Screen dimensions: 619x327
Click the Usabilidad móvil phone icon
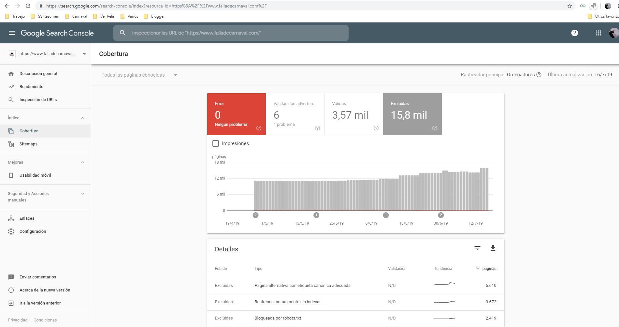[11, 175]
